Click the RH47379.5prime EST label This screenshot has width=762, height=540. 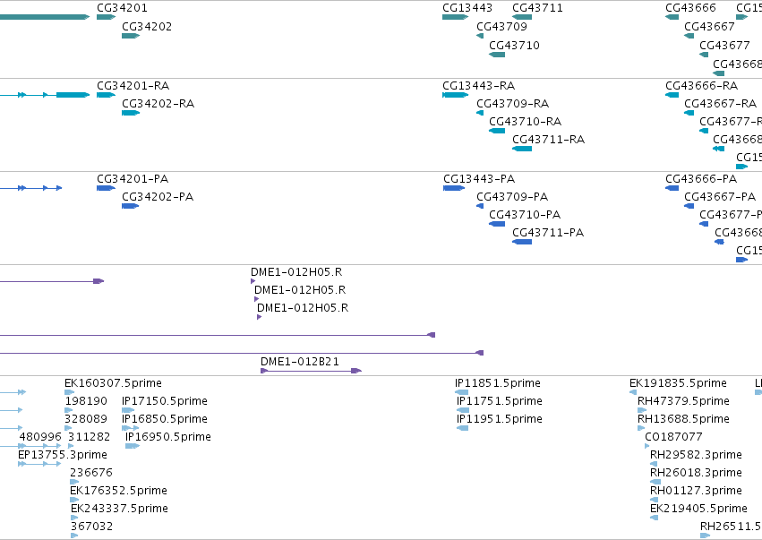point(683,401)
